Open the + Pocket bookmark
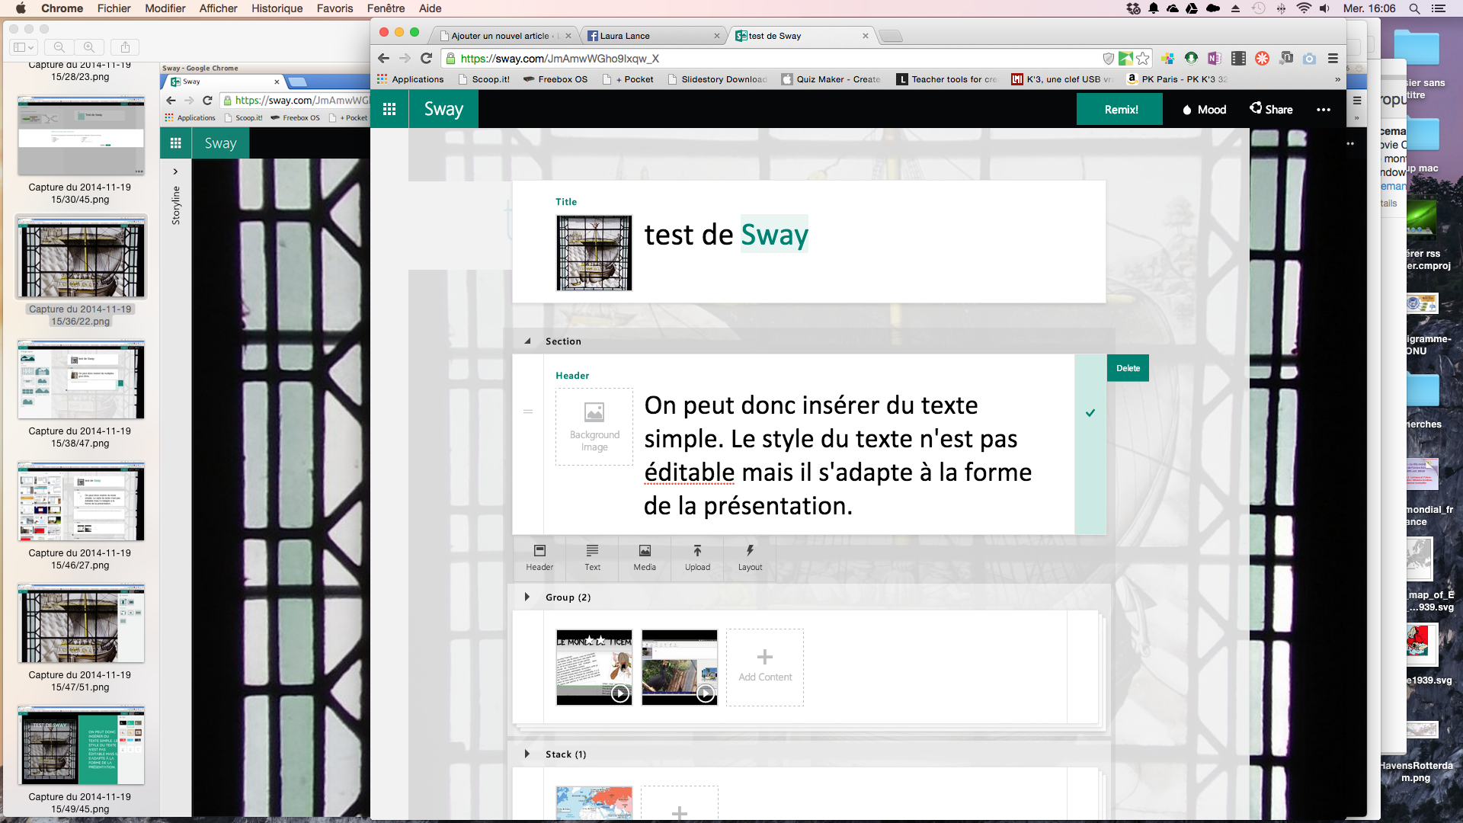Viewport: 1463px width, 823px height. 629,79
